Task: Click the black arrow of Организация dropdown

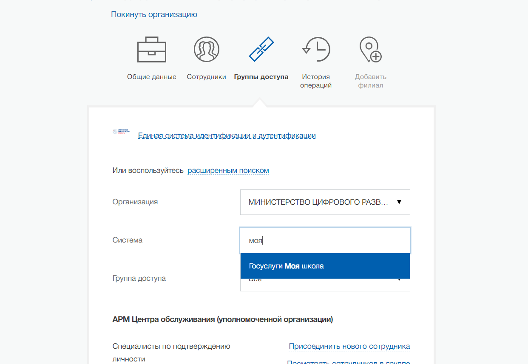Action: pos(399,202)
